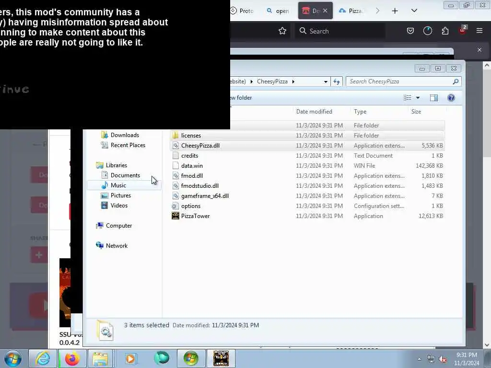Refresh the Explorer folder view
This screenshot has width=491, height=368.
point(337,81)
